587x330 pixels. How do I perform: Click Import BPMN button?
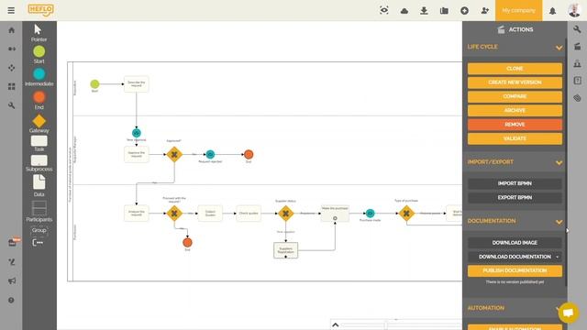coord(515,183)
